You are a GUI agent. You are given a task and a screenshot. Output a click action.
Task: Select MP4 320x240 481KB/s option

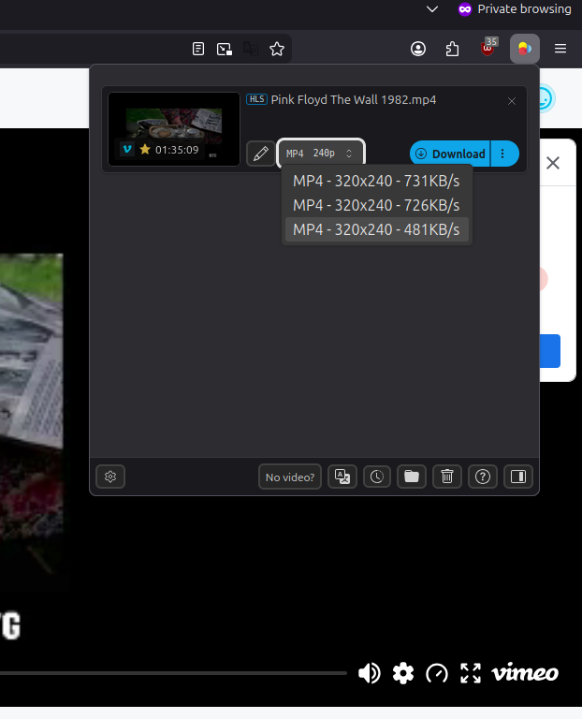(x=376, y=229)
